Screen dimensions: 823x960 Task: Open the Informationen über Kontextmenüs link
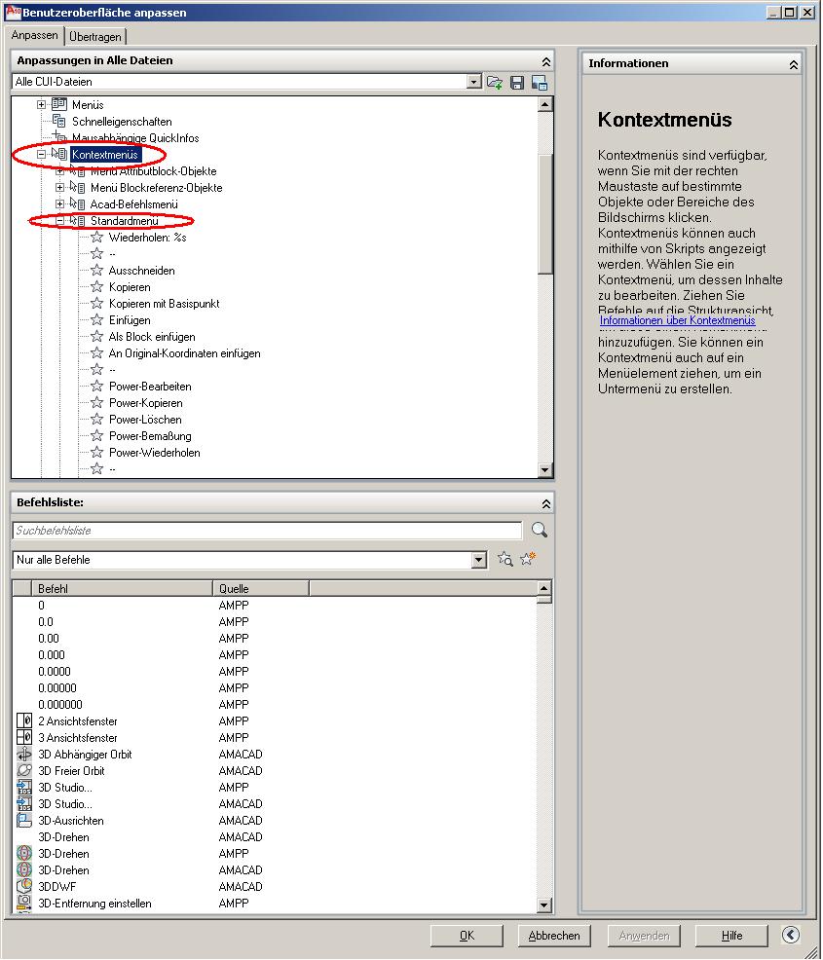tap(677, 320)
